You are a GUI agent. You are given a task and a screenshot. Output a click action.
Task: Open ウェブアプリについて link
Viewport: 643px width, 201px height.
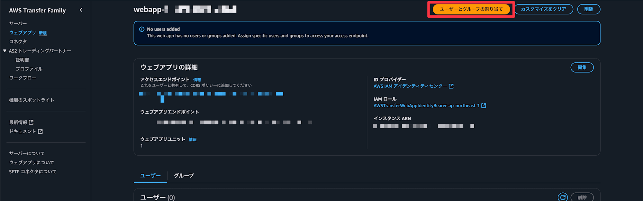[x=32, y=162]
